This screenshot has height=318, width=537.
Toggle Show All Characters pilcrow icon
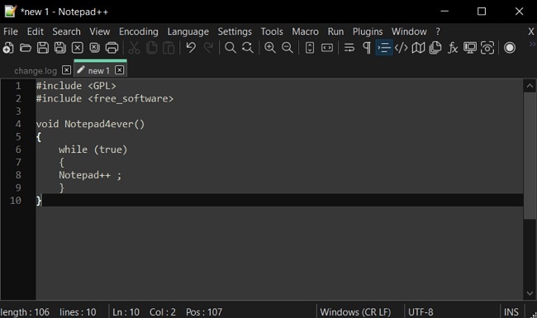click(367, 48)
